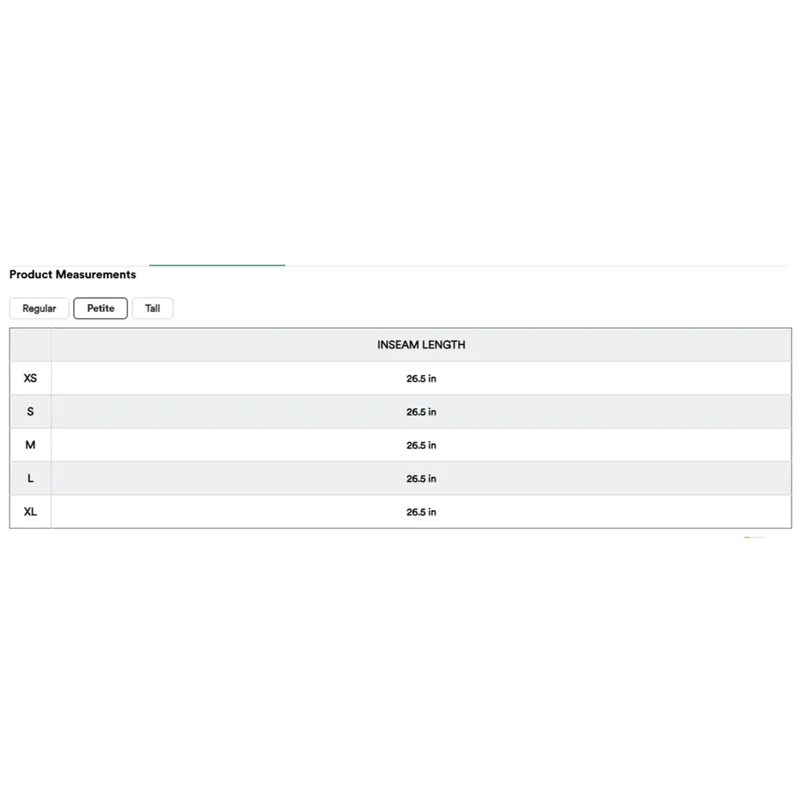Select the XL size row label
The width and height of the screenshot is (802, 802).
(30, 512)
